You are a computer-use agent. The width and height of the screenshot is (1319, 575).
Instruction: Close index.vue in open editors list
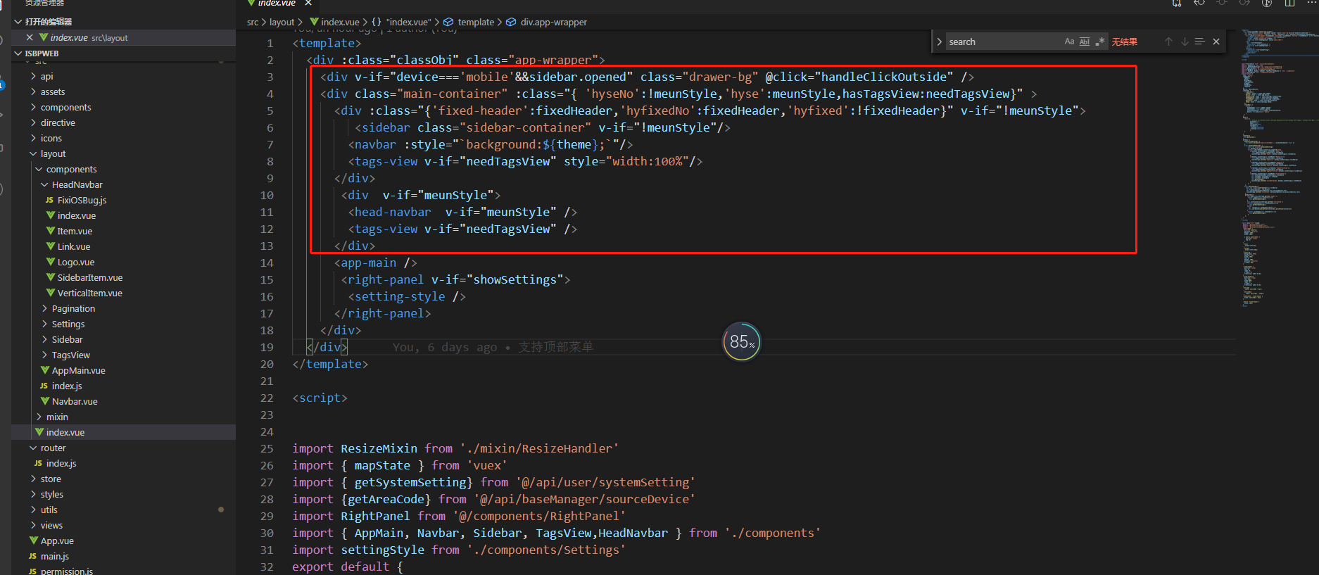pyautogui.click(x=29, y=37)
